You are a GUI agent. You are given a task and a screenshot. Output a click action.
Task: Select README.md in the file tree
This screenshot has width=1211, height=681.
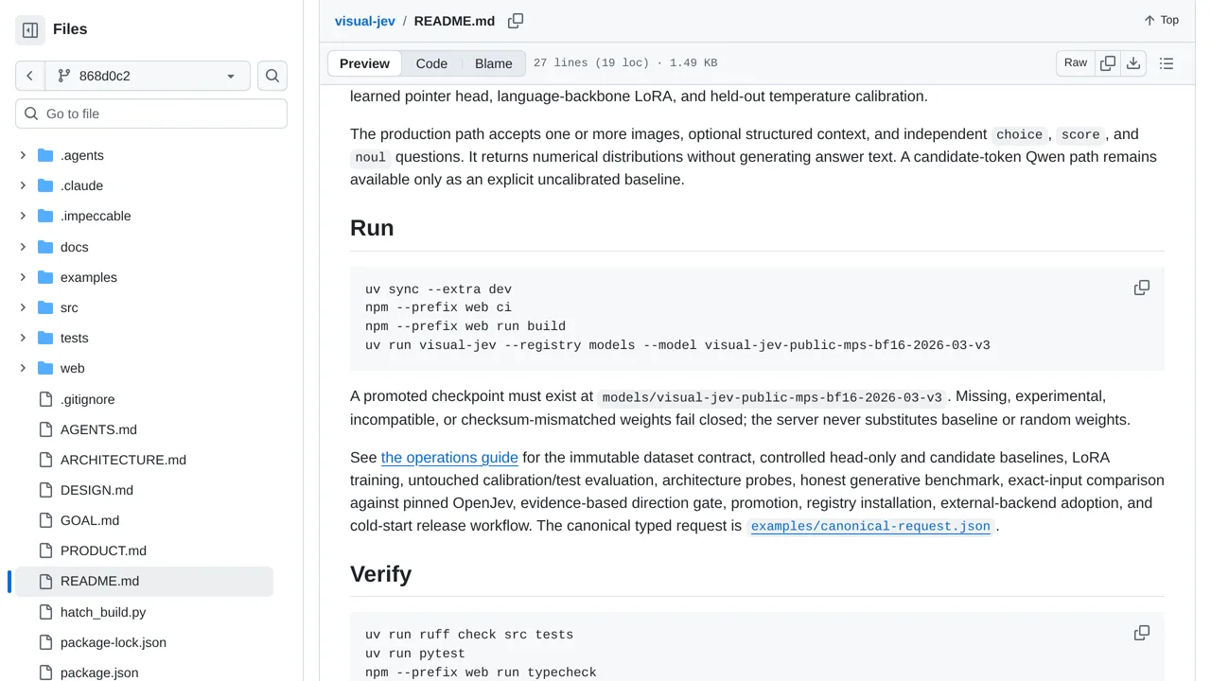click(142, 581)
